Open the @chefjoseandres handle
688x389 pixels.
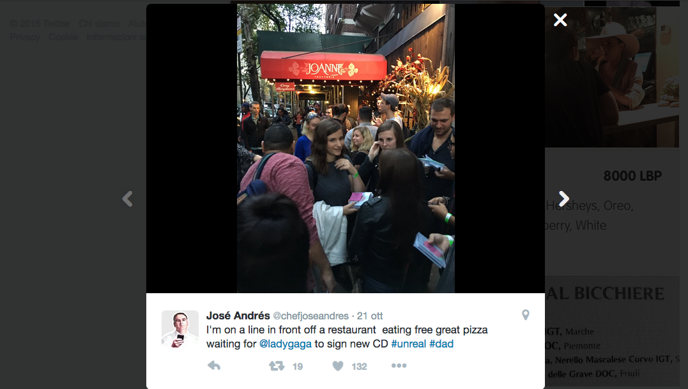pyautogui.click(x=310, y=316)
